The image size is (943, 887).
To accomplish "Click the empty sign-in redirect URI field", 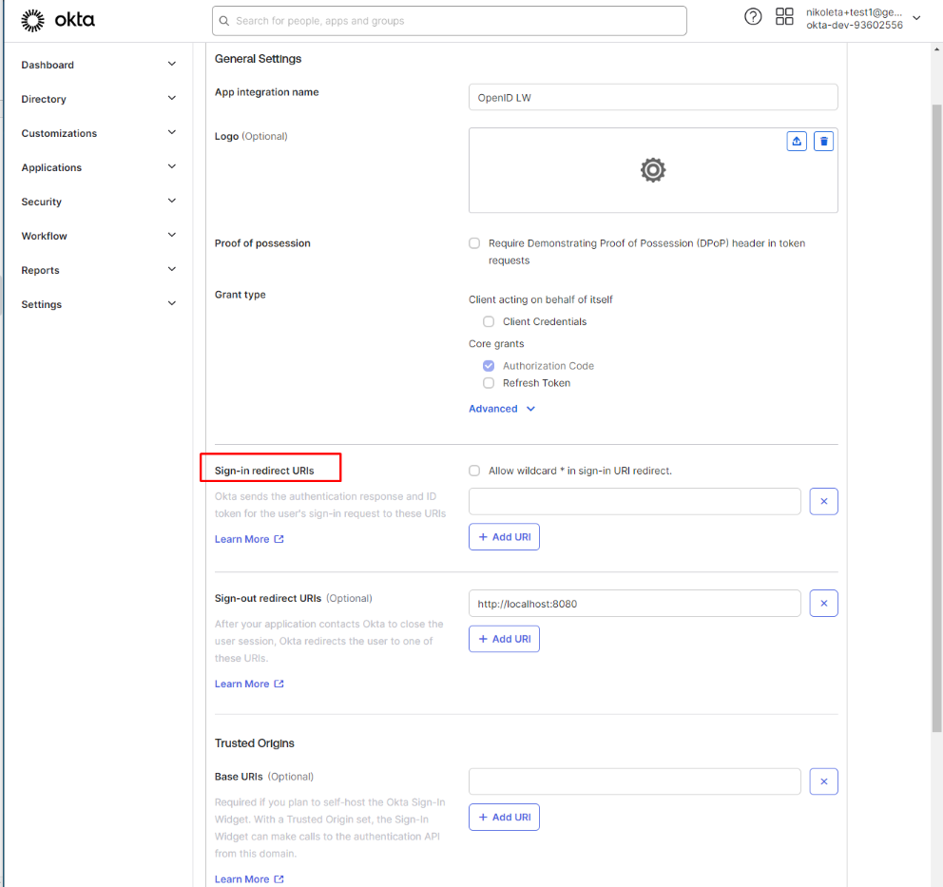I will pyautogui.click(x=634, y=502).
